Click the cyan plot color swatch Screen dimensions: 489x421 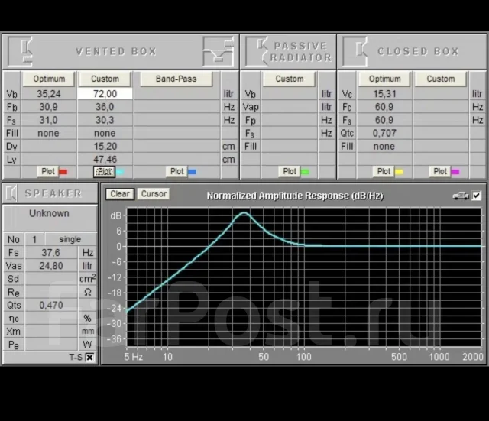(x=120, y=172)
